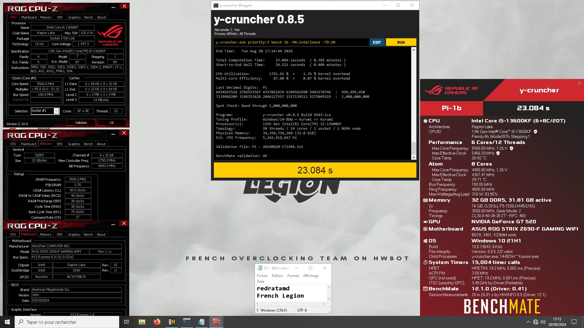Minimize the bottom CPU-Z Mainboard window
This screenshot has height=328, width=584.
tap(113, 224)
